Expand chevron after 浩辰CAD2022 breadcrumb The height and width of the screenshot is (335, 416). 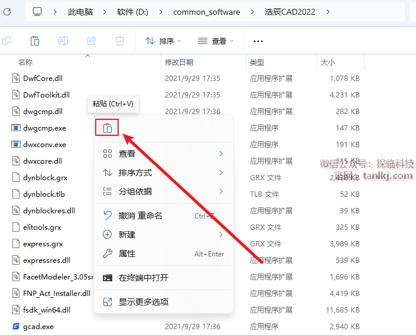(328, 12)
